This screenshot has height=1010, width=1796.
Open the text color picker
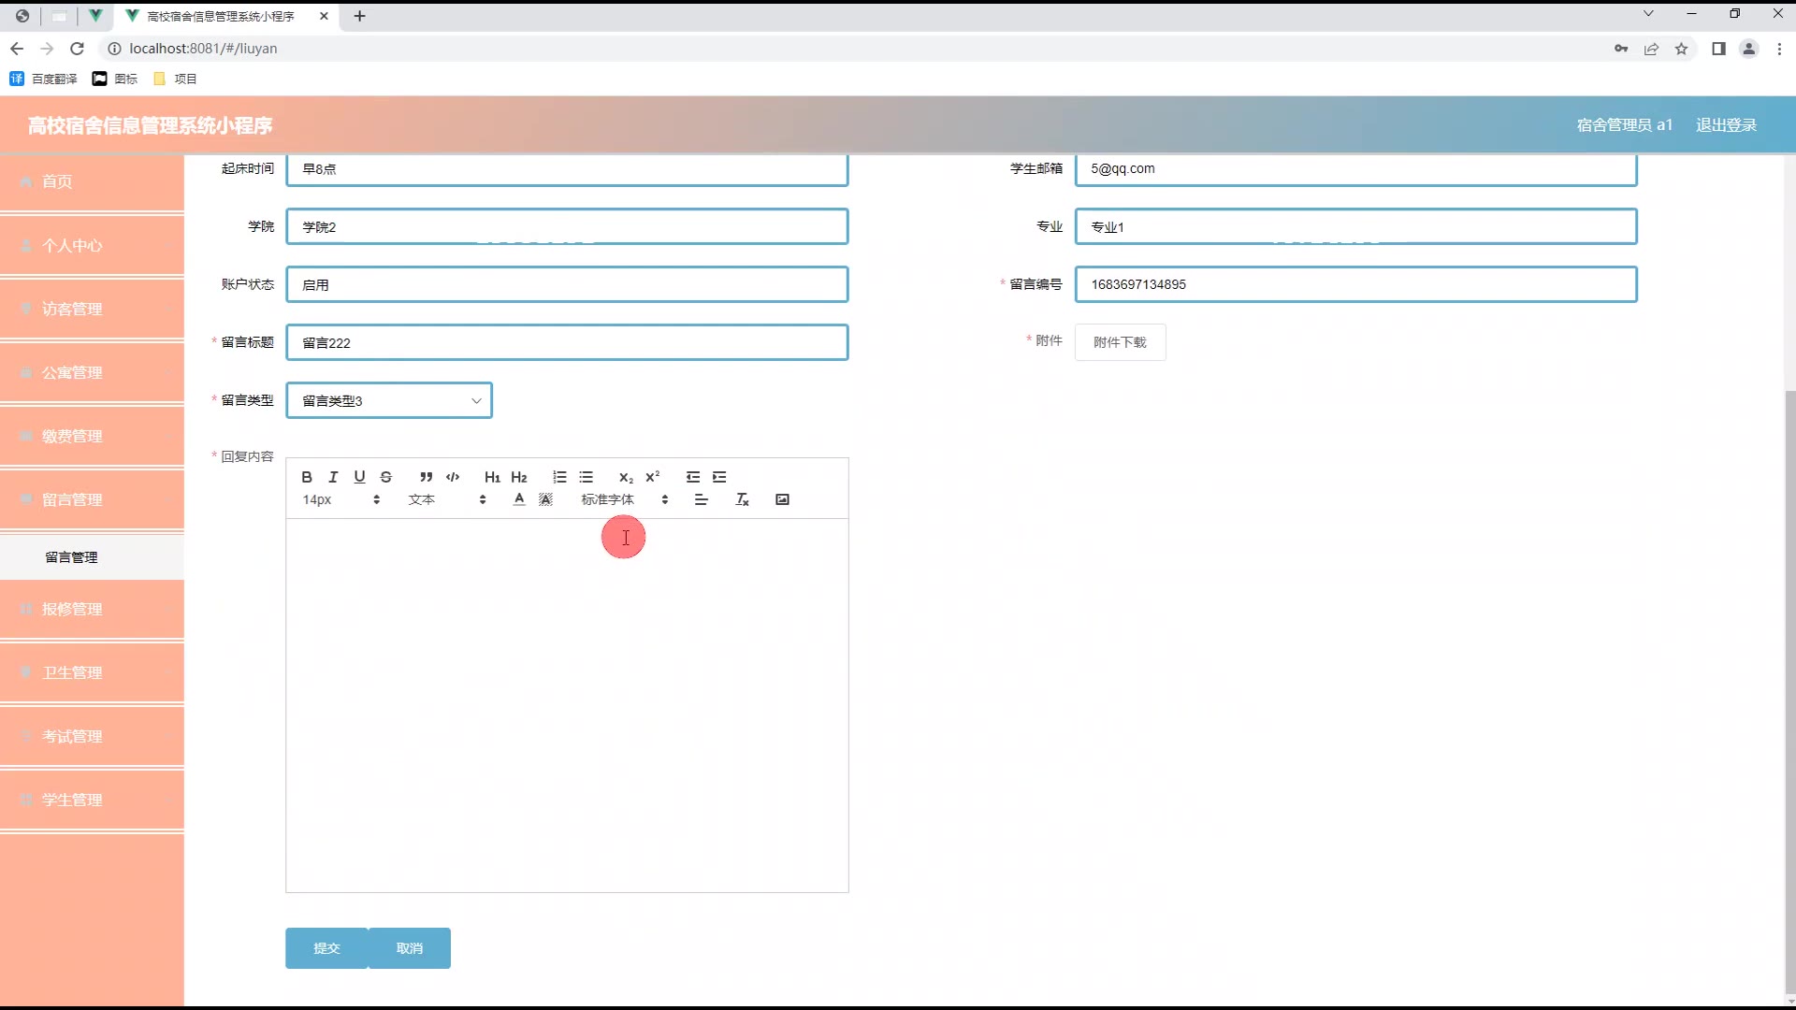[x=519, y=499]
